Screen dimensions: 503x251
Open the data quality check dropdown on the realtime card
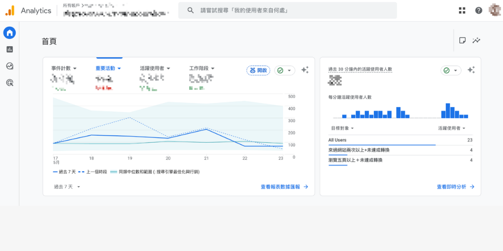[451, 70]
